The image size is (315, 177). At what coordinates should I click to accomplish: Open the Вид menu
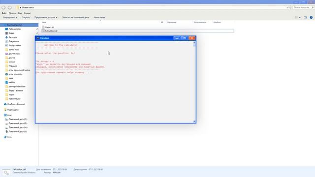click(20, 13)
